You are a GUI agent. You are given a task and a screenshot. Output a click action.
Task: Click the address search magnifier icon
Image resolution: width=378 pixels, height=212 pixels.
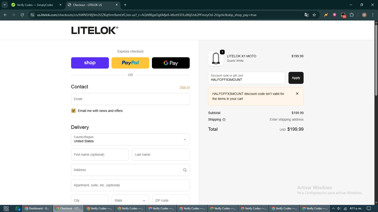(185, 170)
